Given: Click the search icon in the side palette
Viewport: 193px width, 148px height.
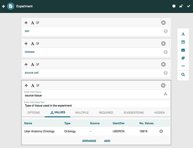Looking at the screenshot, I should point(183,74).
